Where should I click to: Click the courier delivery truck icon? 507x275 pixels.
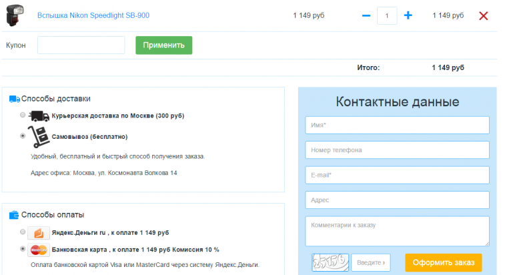[x=39, y=116]
